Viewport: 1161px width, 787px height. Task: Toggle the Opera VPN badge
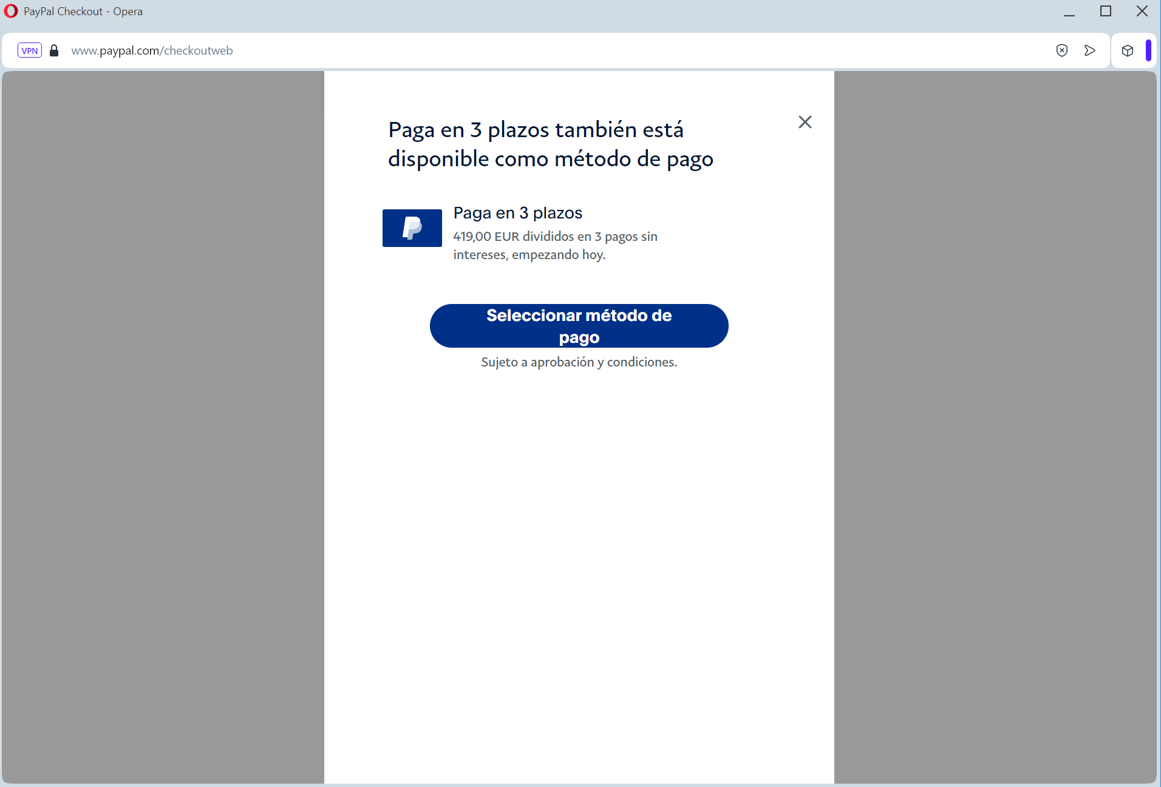[30, 50]
